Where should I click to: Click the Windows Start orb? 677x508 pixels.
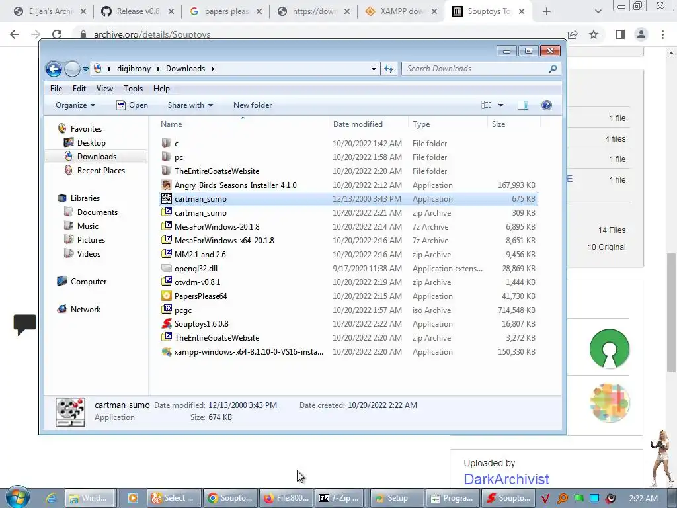pos(18,497)
